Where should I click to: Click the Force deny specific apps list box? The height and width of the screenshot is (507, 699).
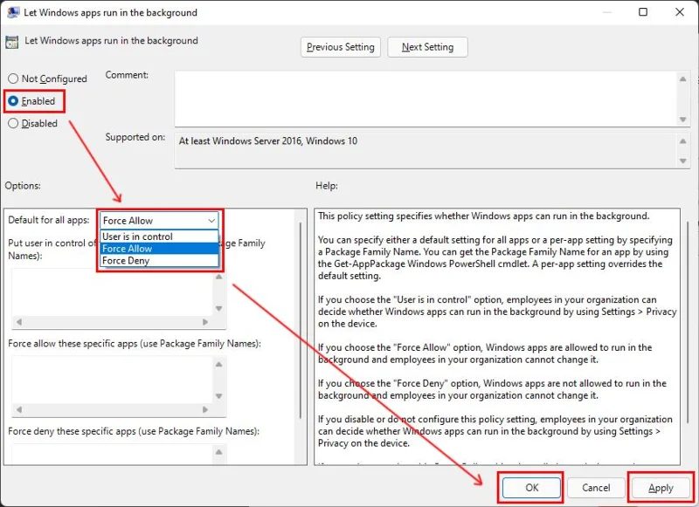pos(112,454)
